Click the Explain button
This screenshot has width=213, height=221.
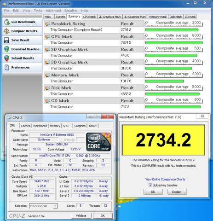(x=177, y=192)
